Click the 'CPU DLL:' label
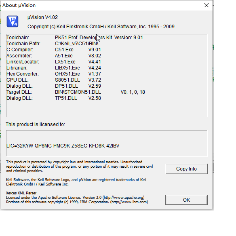Viewport: 236px width, 236px height. pyautogui.click(x=17, y=80)
